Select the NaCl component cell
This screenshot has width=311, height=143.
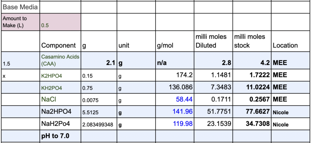(x=60, y=99)
